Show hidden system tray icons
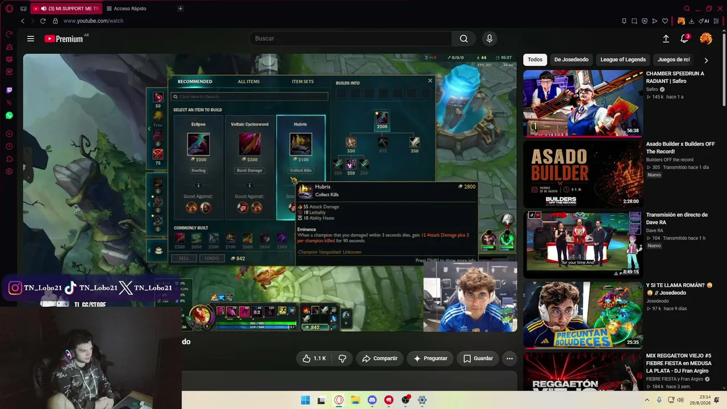The image size is (727, 409). tap(647, 400)
